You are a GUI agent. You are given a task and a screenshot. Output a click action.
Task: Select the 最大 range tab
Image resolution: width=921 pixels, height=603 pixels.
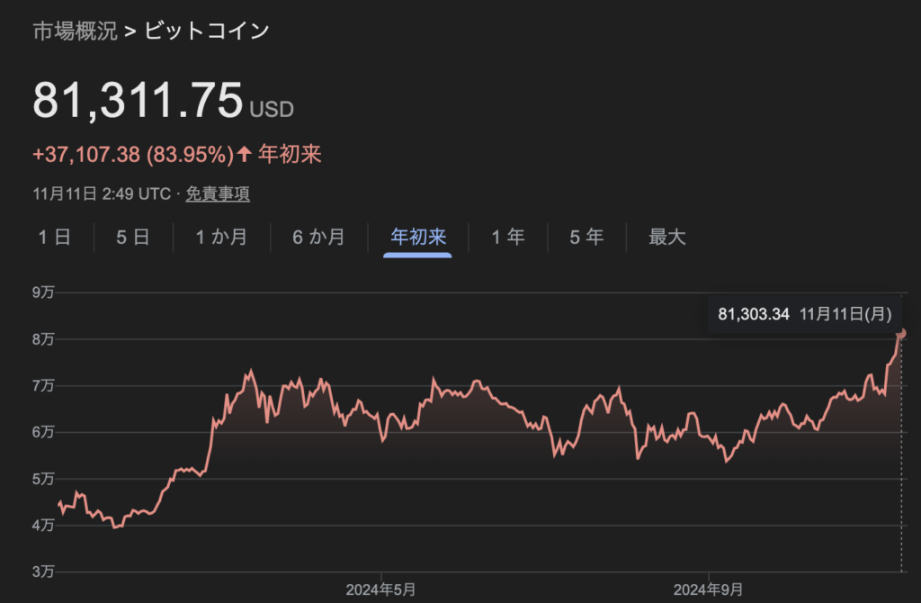[x=667, y=238]
